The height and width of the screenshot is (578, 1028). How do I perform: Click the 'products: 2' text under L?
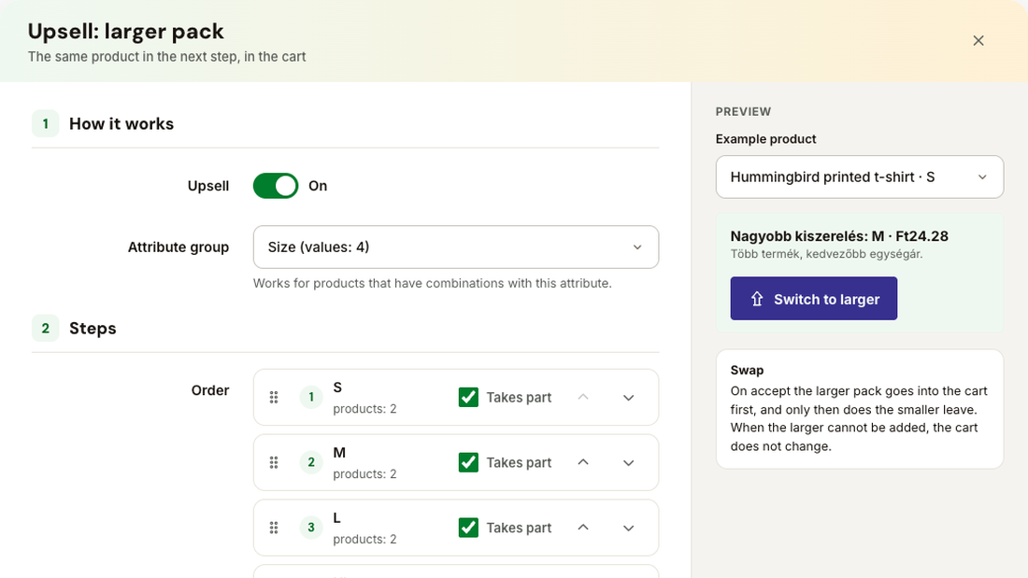click(x=364, y=540)
